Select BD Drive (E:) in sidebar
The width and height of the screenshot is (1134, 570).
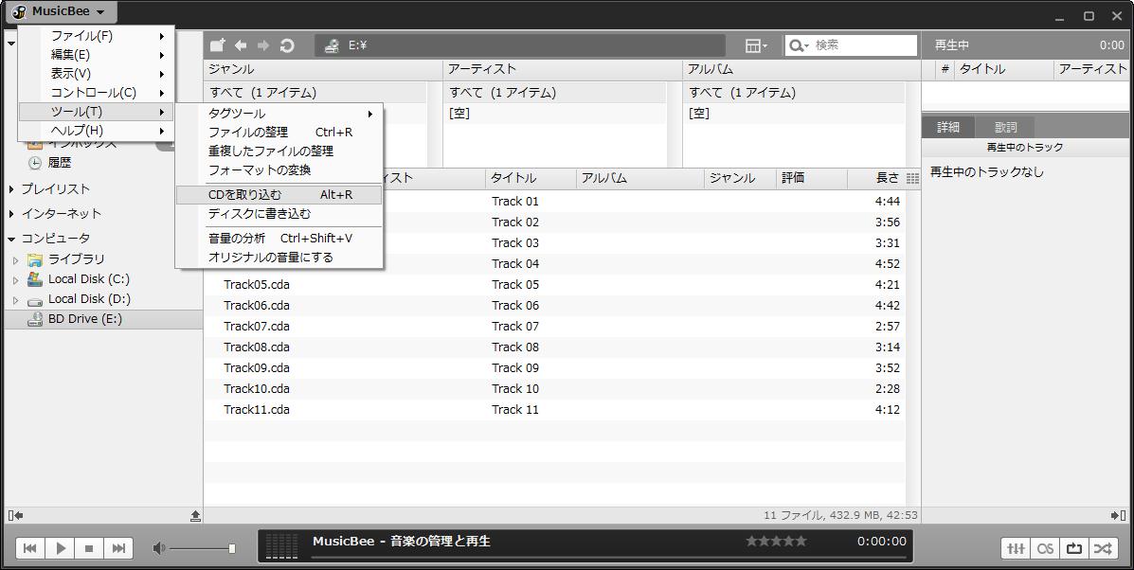103,319
